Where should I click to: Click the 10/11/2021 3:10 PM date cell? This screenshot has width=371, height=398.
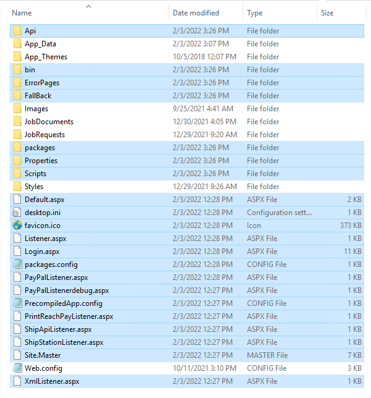(x=204, y=368)
